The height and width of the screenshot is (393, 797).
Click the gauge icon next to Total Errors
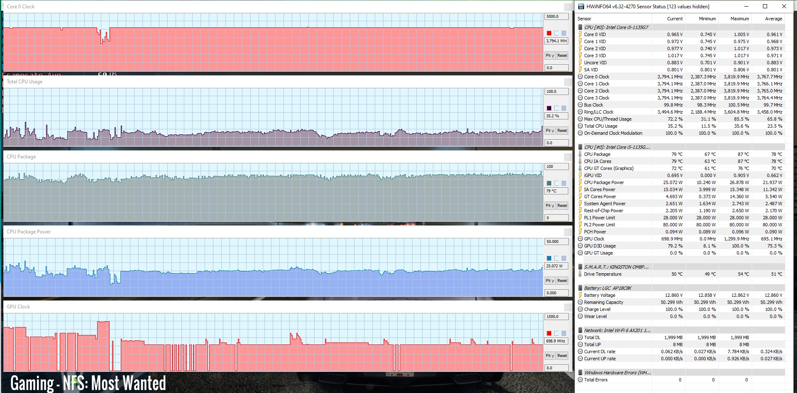click(x=580, y=380)
